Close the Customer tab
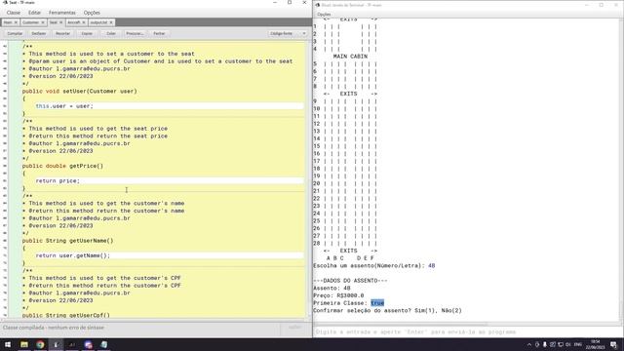624x351 pixels. (43, 22)
